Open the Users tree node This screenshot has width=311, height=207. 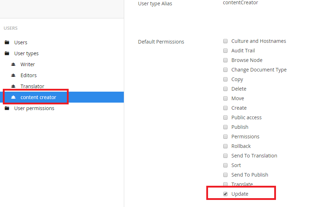click(21, 42)
